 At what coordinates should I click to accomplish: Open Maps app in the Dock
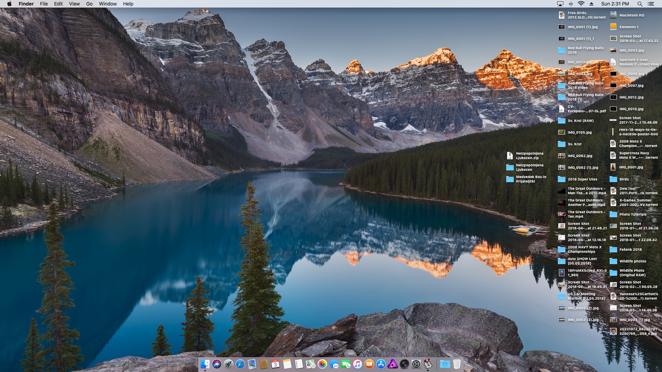click(311, 364)
